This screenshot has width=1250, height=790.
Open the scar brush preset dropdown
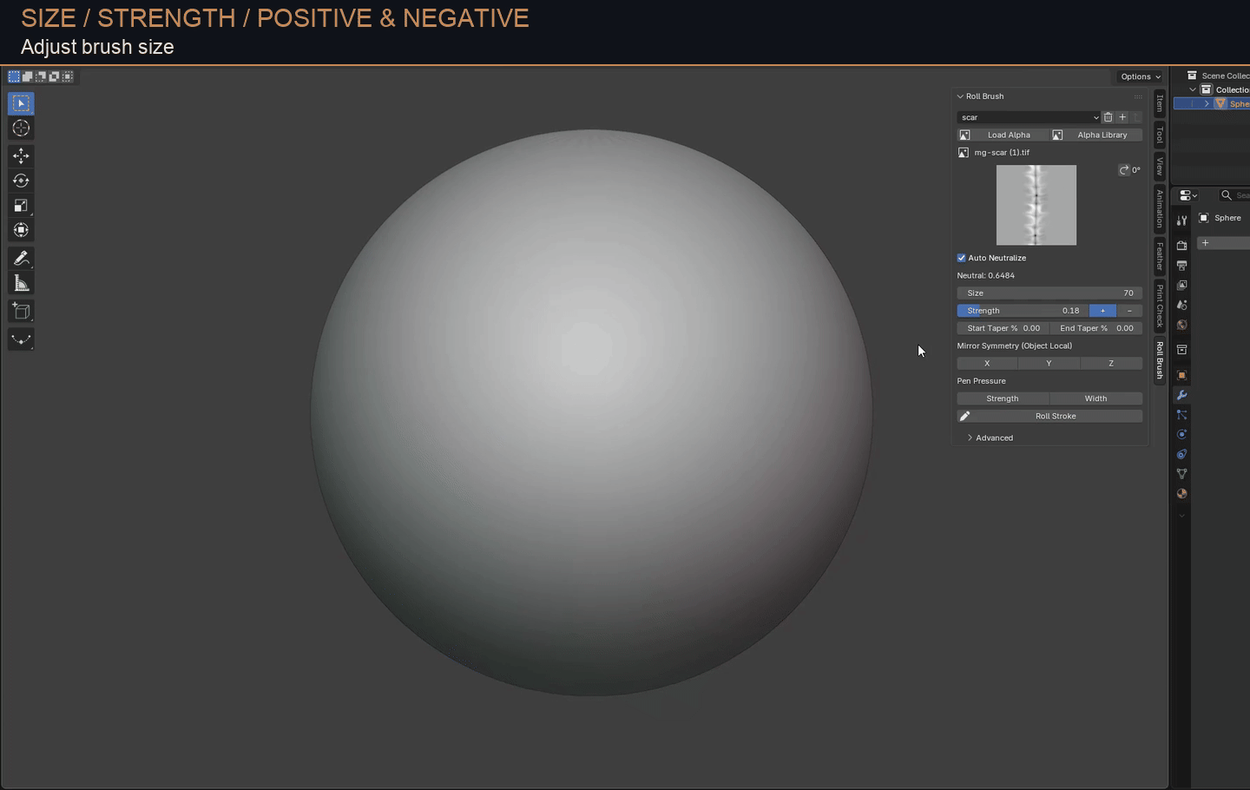click(x=1030, y=117)
